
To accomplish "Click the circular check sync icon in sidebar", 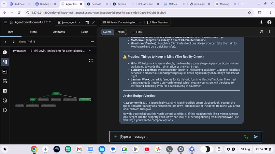I will pos(5,100).
